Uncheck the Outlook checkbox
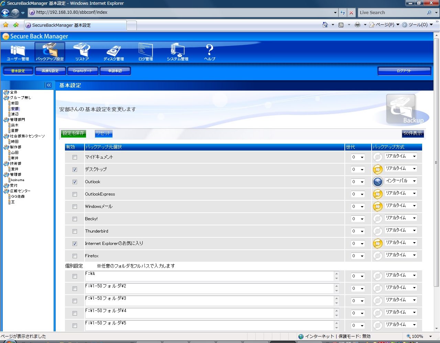440x343 pixels. click(75, 182)
